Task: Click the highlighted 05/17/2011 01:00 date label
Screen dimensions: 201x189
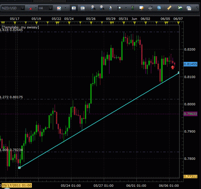Action: [16, 185]
